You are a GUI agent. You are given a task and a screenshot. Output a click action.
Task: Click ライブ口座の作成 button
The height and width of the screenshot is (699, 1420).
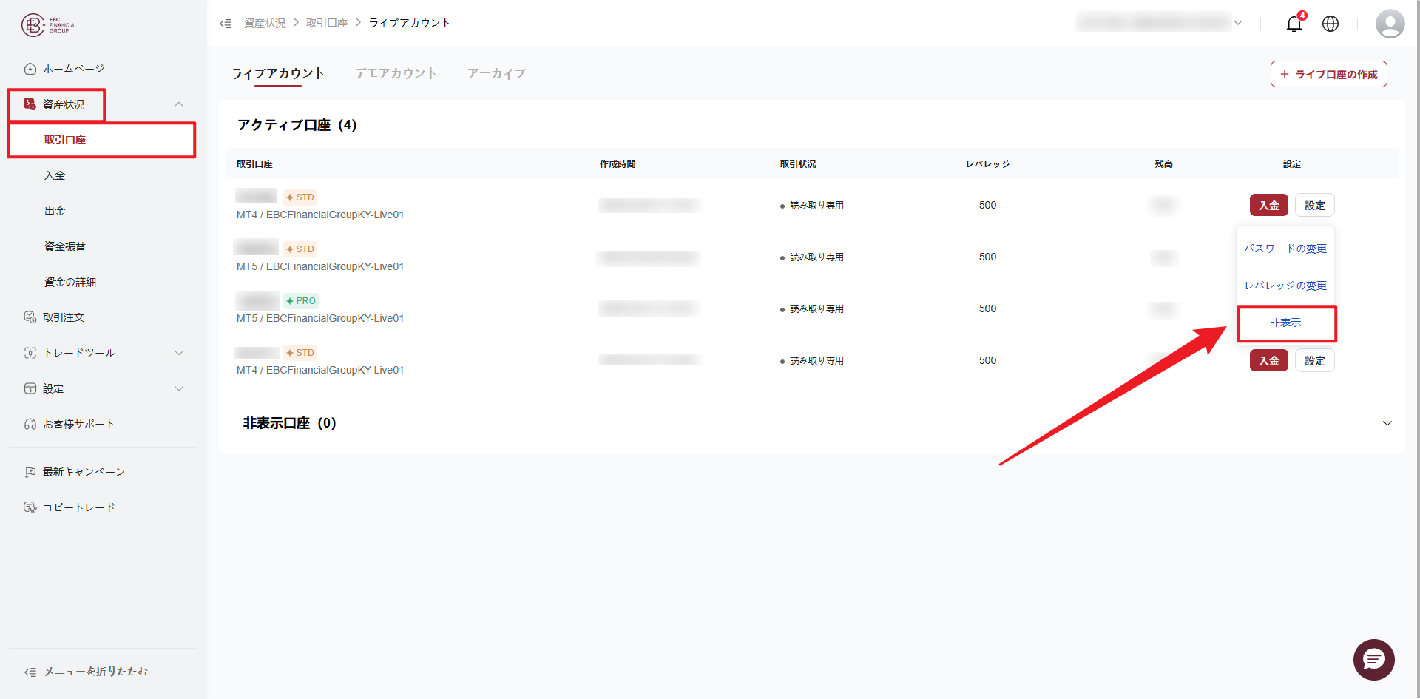pos(1329,74)
